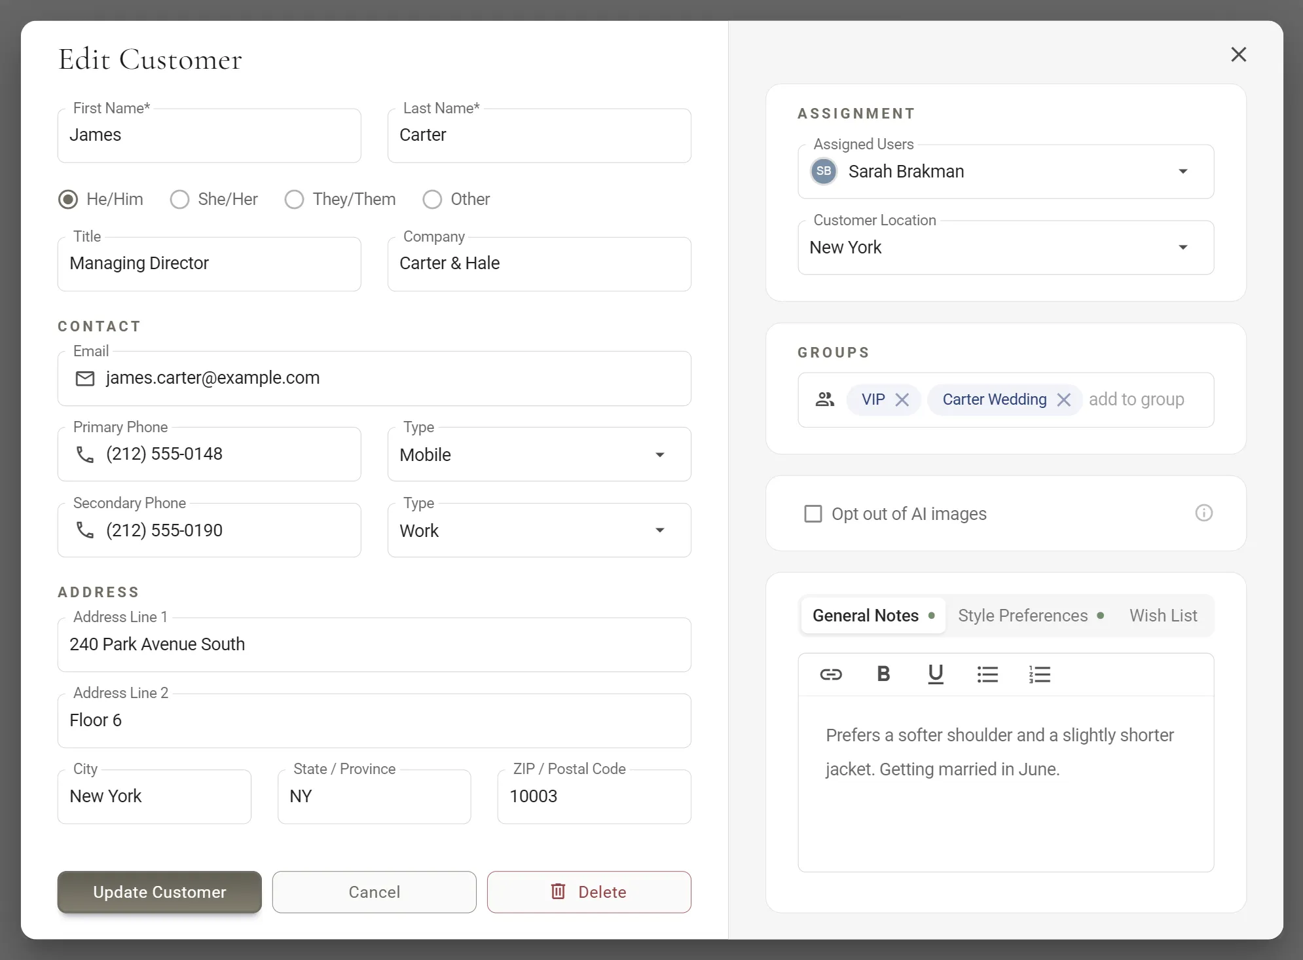Screen dimensions: 1303x960
Task: Click into the First Name field
Action: coord(209,136)
